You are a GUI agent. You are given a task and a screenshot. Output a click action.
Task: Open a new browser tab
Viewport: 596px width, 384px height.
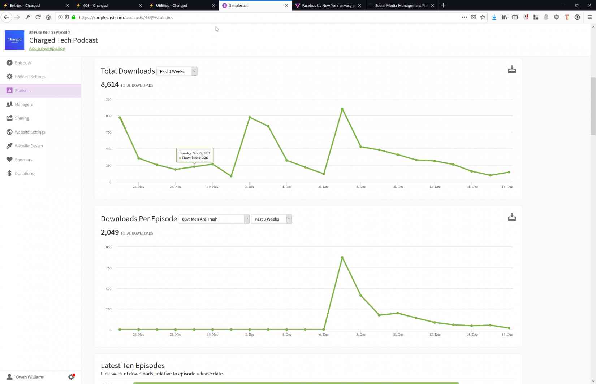tap(444, 5)
